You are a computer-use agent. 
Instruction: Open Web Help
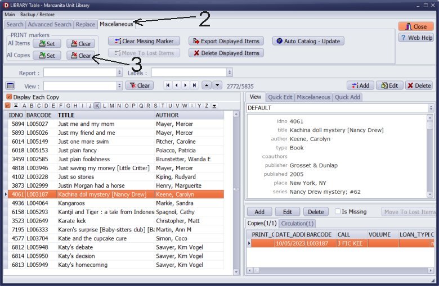pyautogui.click(x=416, y=38)
